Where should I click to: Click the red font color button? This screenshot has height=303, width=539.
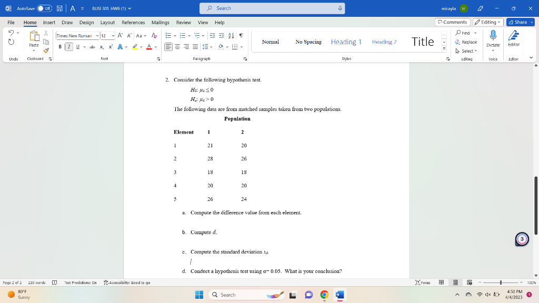click(x=149, y=47)
